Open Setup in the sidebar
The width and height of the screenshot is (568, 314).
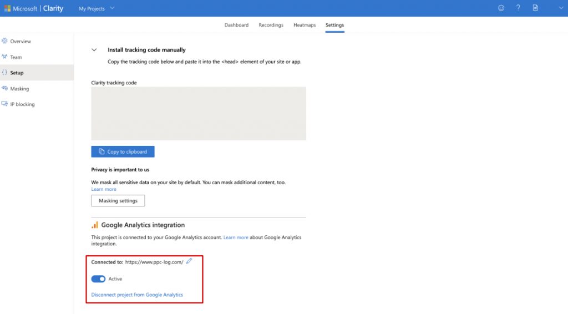pos(37,73)
